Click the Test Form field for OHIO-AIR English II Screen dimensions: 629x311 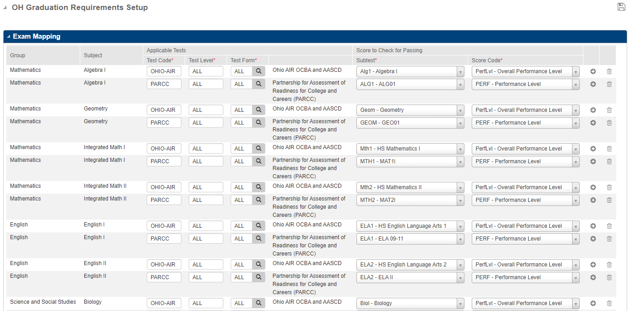(x=241, y=265)
